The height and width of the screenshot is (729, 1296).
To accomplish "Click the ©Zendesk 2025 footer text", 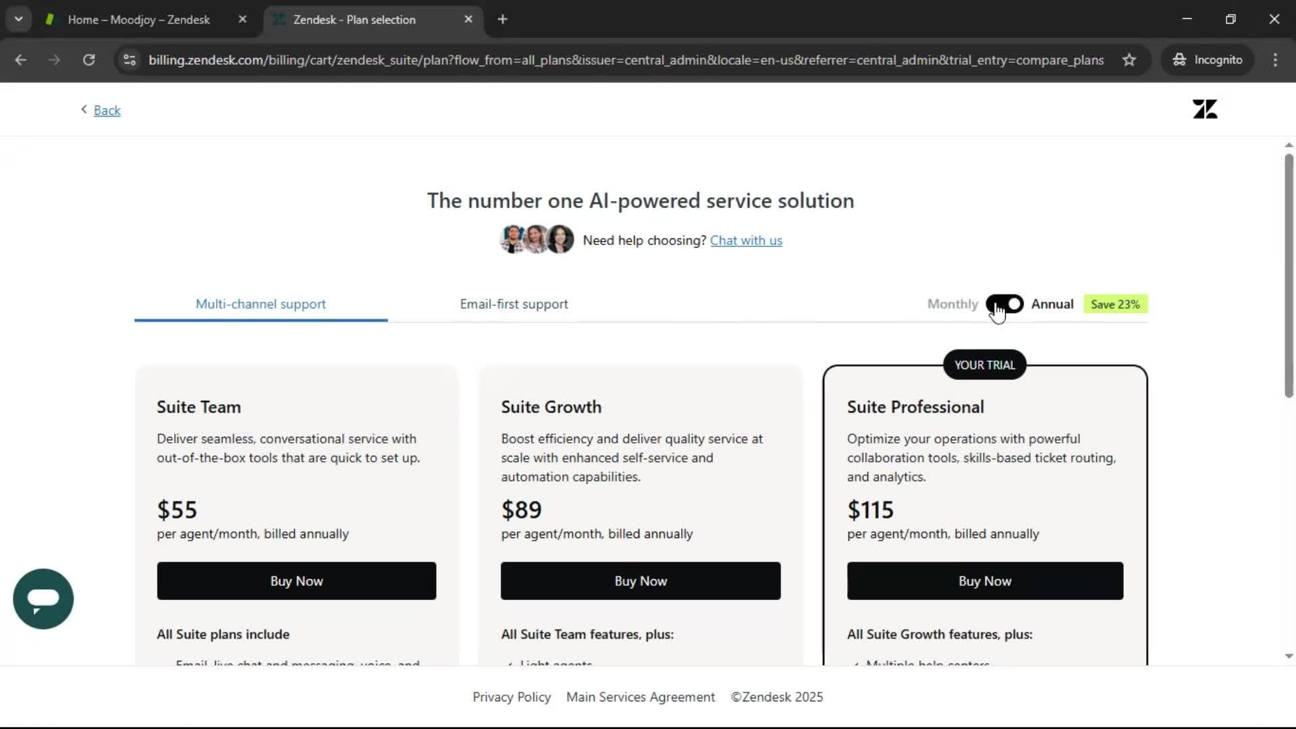I will (x=777, y=697).
